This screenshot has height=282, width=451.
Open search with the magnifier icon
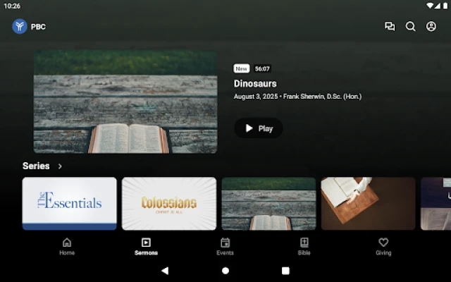click(410, 27)
